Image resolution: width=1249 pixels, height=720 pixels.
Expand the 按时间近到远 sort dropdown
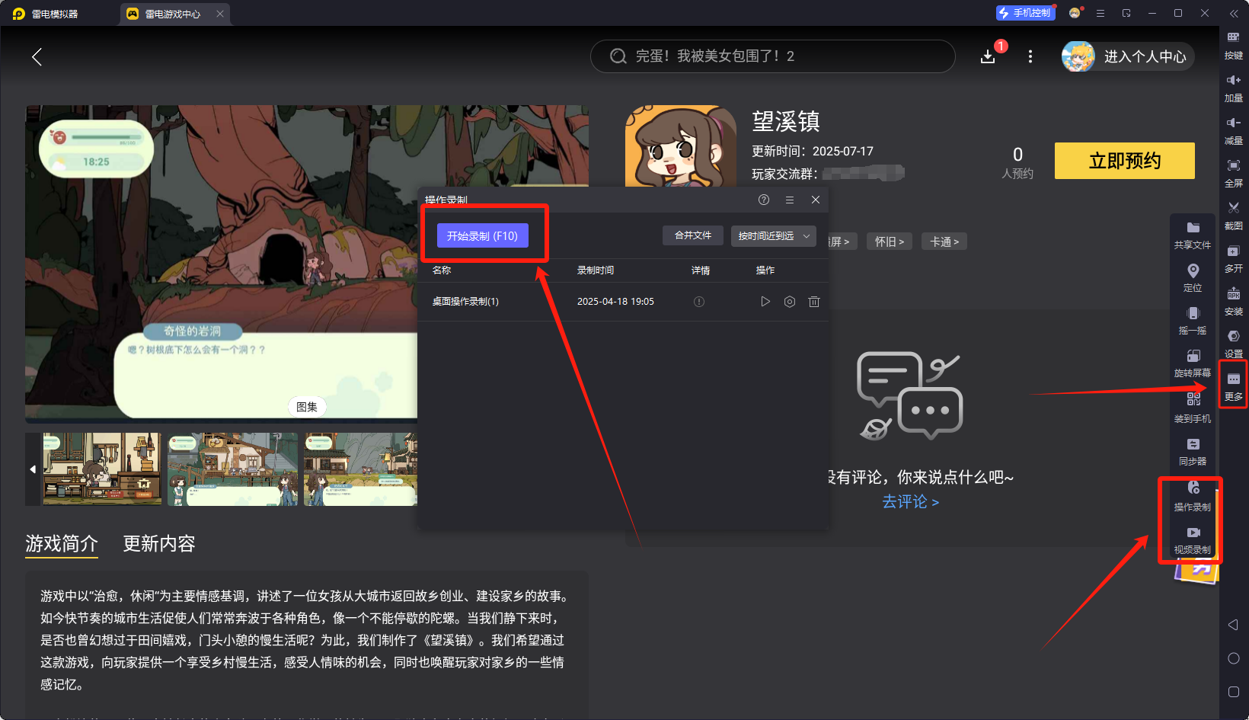click(774, 236)
